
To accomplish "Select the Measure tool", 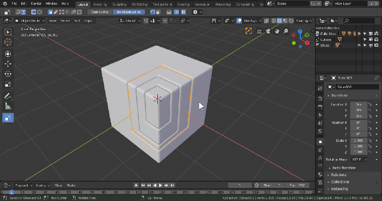I will pyautogui.click(x=8, y=107).
